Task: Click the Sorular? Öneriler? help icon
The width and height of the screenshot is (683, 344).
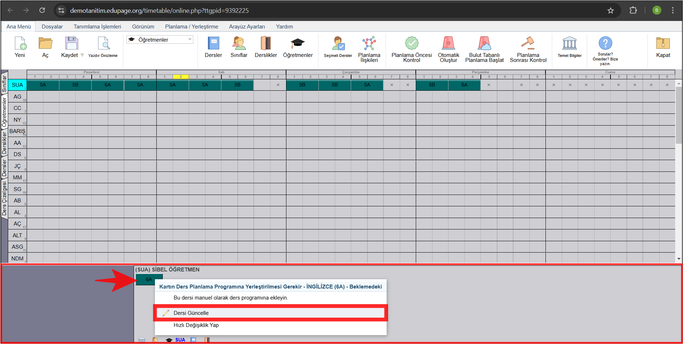Action: 605,43
